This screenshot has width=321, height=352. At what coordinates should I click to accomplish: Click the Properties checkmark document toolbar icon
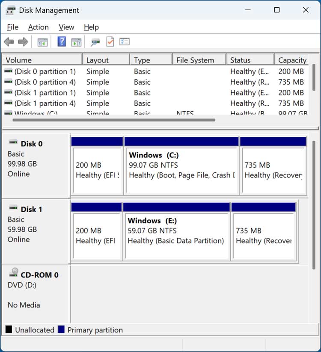110,41
